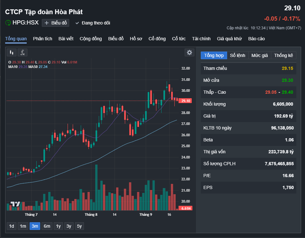The height and width of the screenshot is (238, 305).
Task: Click the 32.00 price axis label
Action: 186,68
